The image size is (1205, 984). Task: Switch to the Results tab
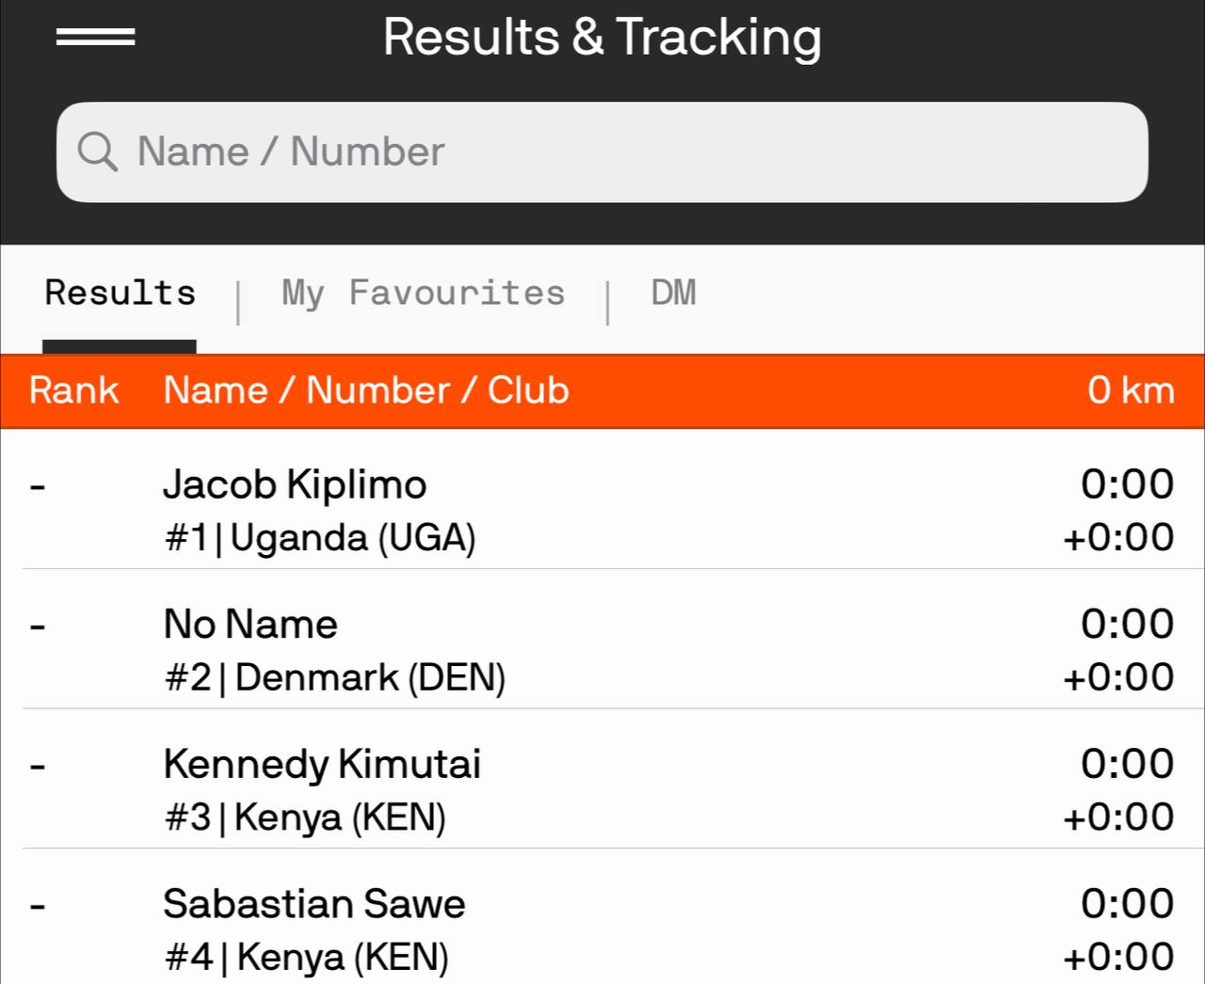click(x=120, y=294)
